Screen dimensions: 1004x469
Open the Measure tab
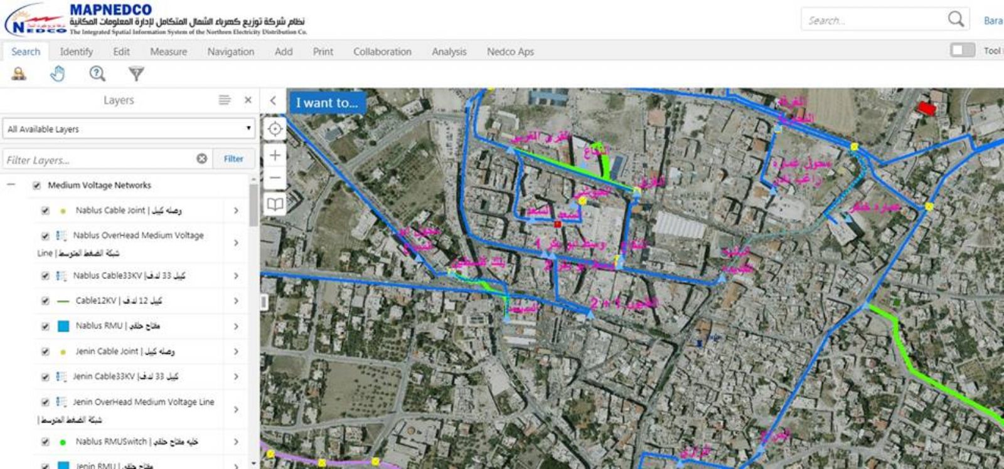pos(168,51)
